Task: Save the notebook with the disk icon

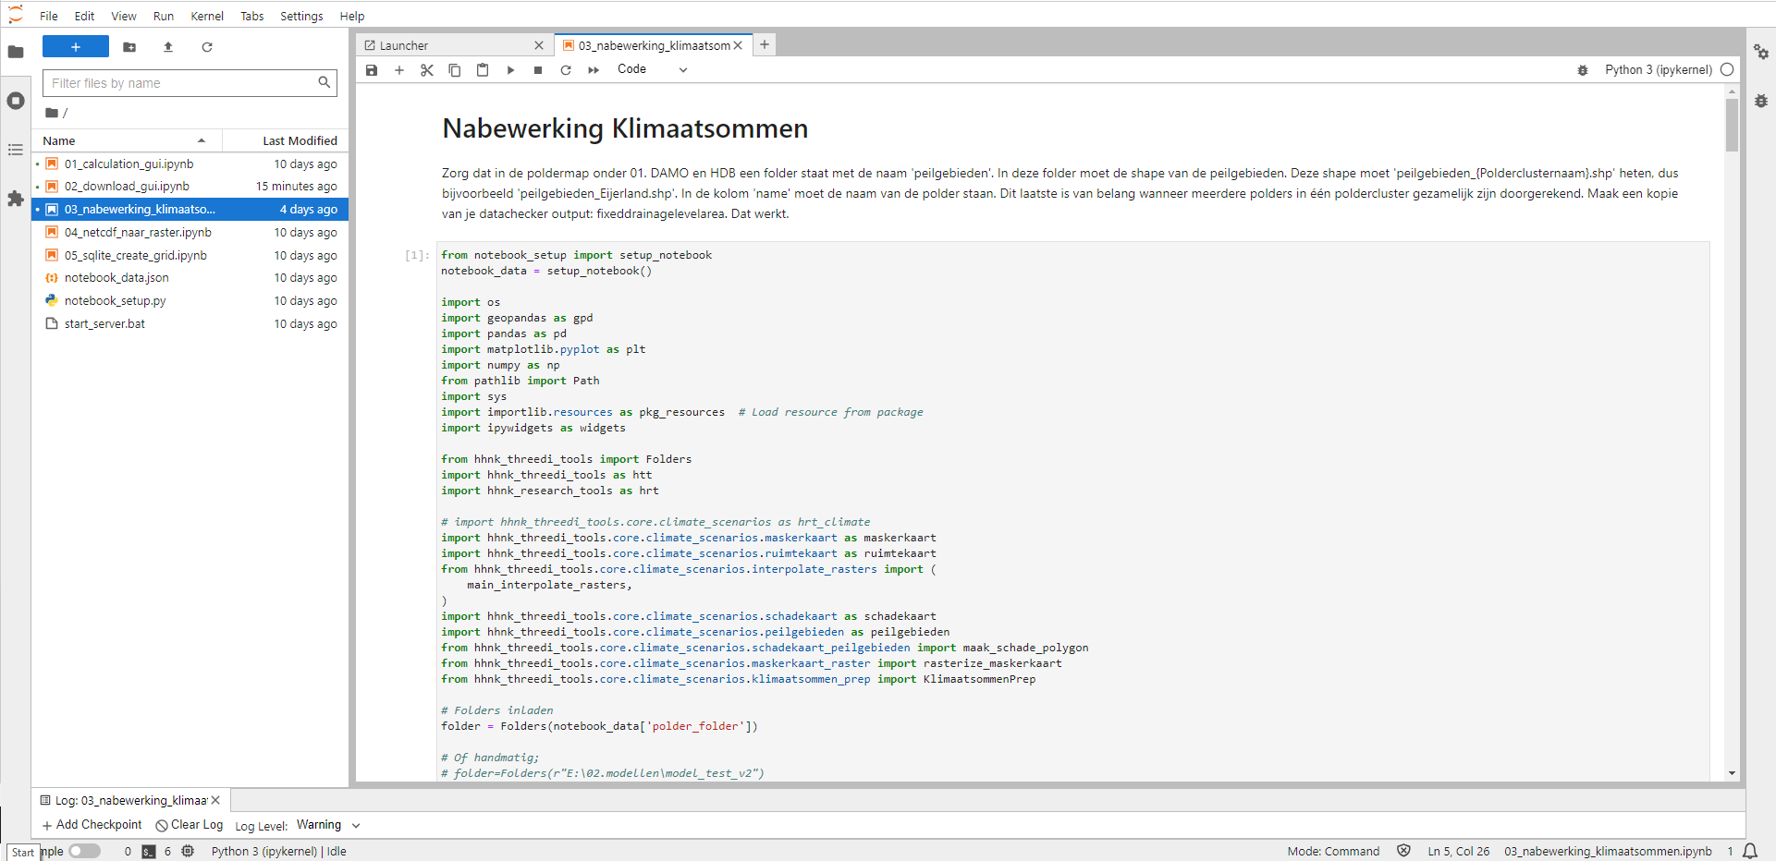Action: click(372, 70)
